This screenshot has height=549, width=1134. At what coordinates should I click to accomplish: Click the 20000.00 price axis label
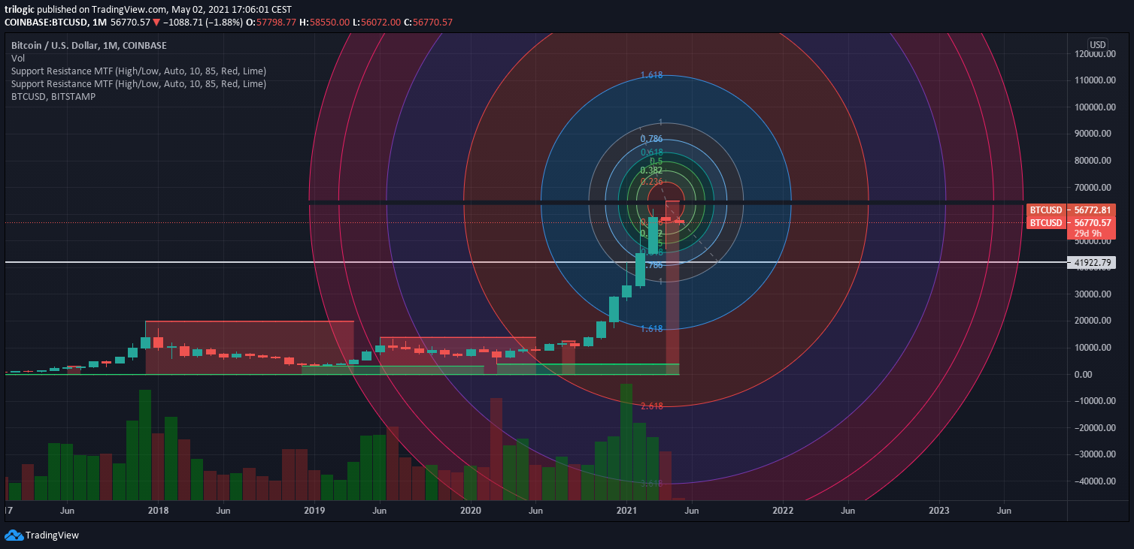click(x=1092, y=321)
